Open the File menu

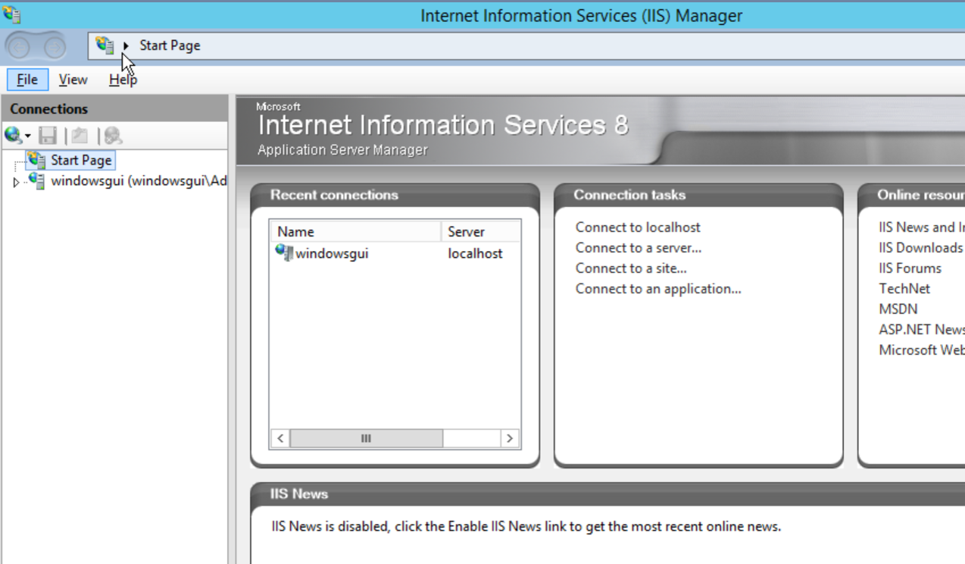tap(27, 80)
